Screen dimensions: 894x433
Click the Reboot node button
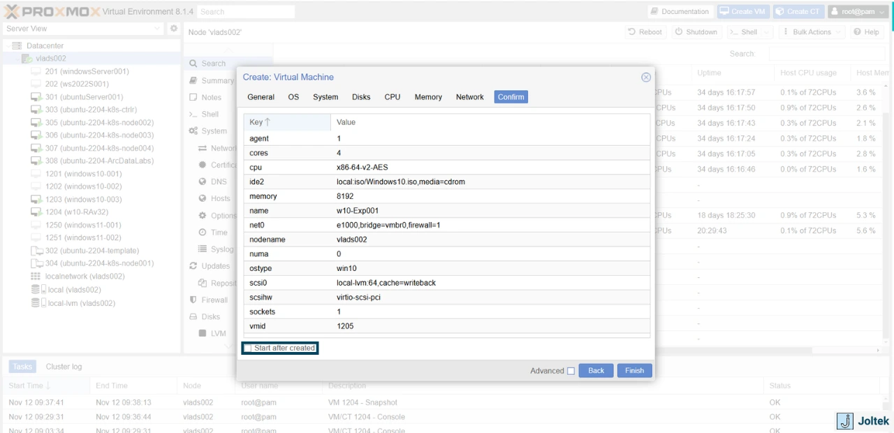pos(645,32)
